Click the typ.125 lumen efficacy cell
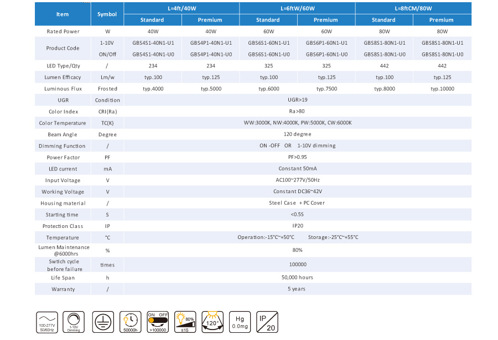This screenshot has height=340, width=498. tap(210, 77)
